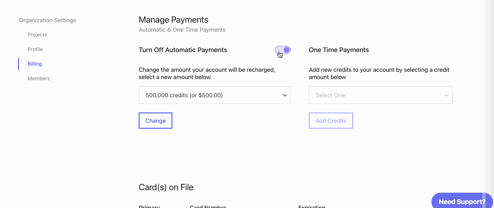Go to Projects in settings sidebar
The width and height of the screenshot is (494, 208).
click(37, 35)
